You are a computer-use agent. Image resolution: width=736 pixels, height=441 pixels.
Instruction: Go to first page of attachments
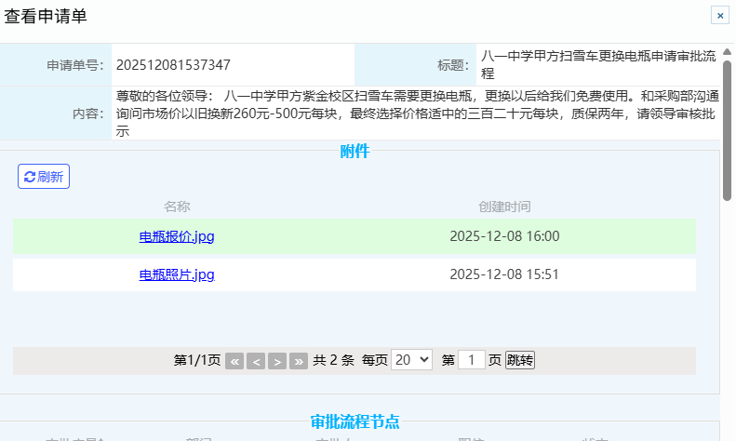(234, 361)
